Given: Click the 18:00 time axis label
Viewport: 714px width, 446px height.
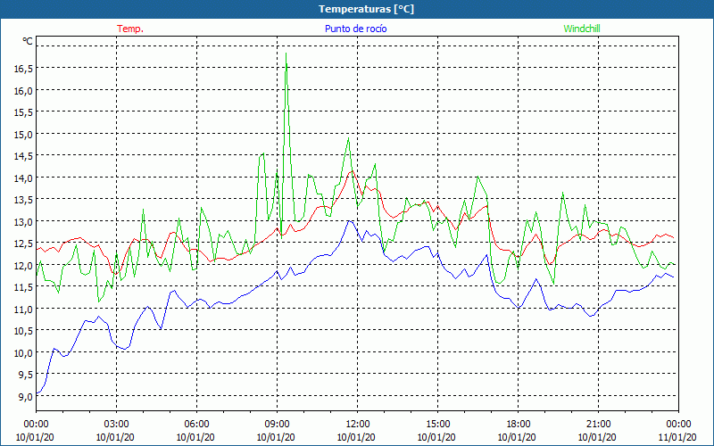Looking at the screenshot, I should click(518, 425).
